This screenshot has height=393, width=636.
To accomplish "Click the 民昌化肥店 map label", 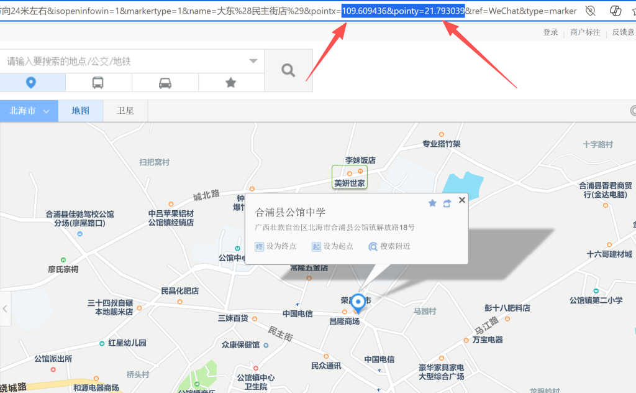I will [180, 290].
